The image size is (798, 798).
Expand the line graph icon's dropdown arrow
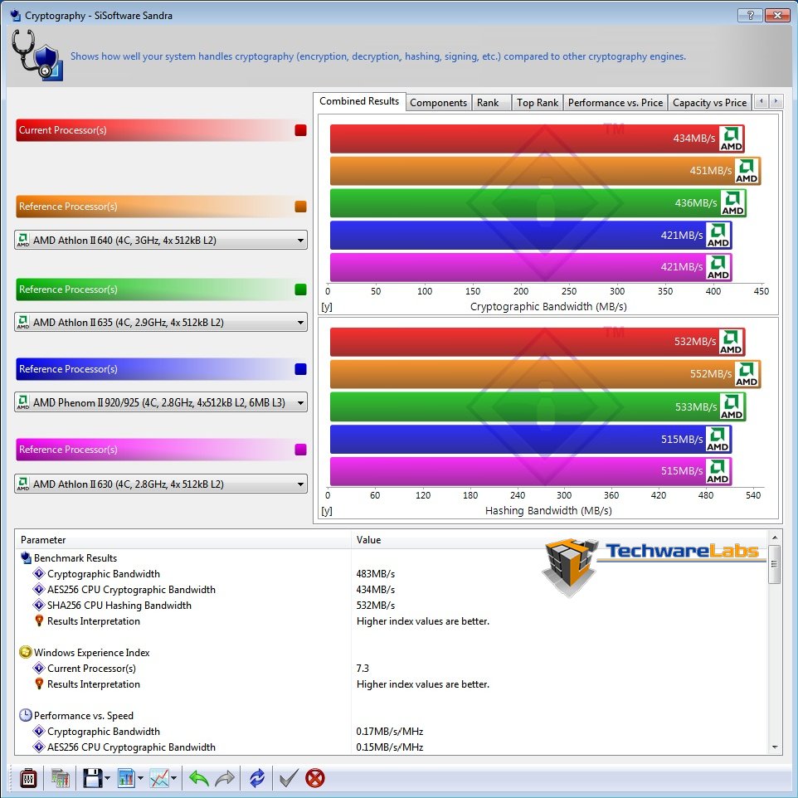[174, 778]
